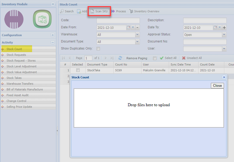Screen dimensions: 234x162
Task: Enable Show Duplicates Only checkbox
Action: [98, 48]
